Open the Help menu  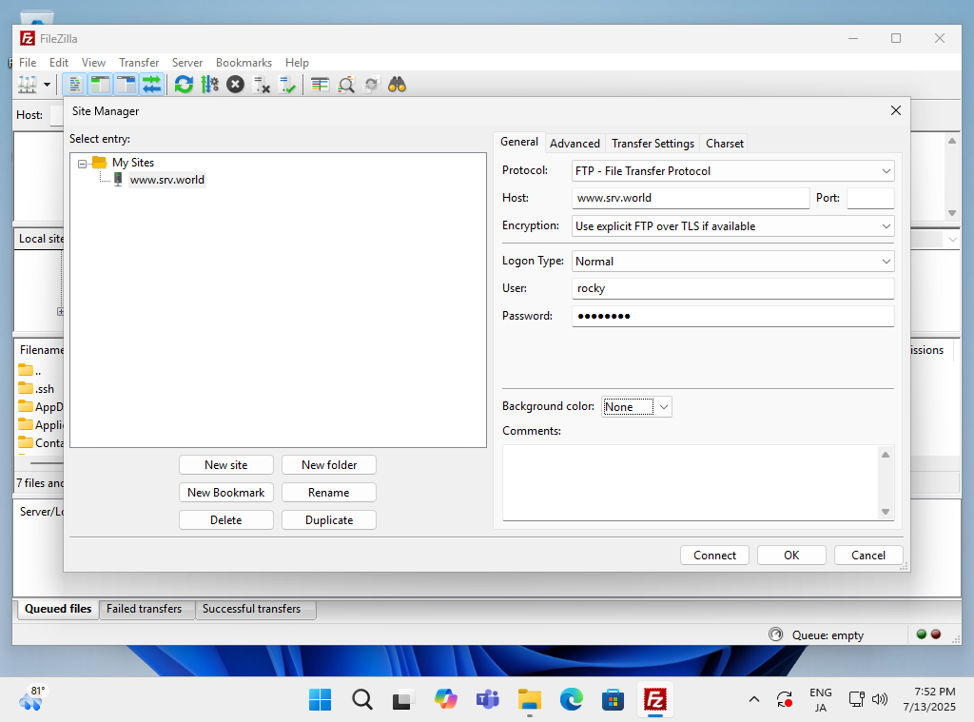(x=297, y=63)
